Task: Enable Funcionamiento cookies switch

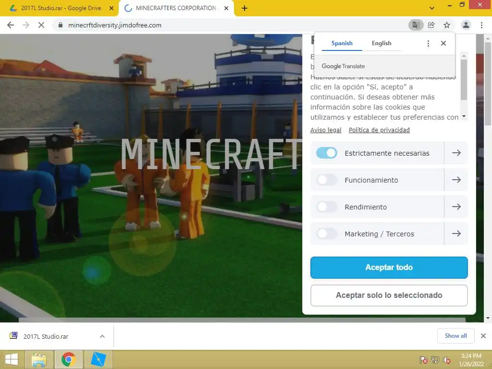Action: click(x=327, y=180)
